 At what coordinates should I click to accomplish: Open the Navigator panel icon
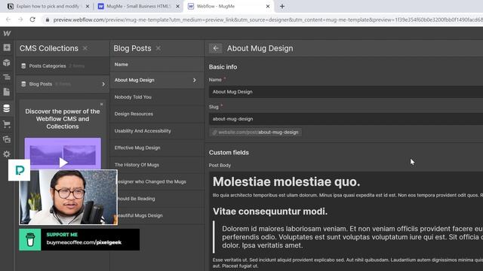coord(7,77)
